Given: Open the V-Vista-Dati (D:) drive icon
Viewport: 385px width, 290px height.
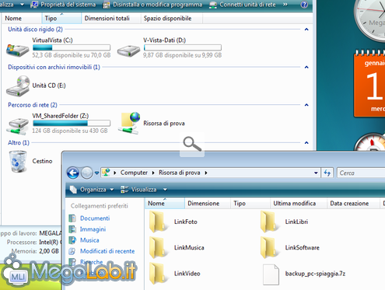Looking at the screenshot, I should (128, 51).
